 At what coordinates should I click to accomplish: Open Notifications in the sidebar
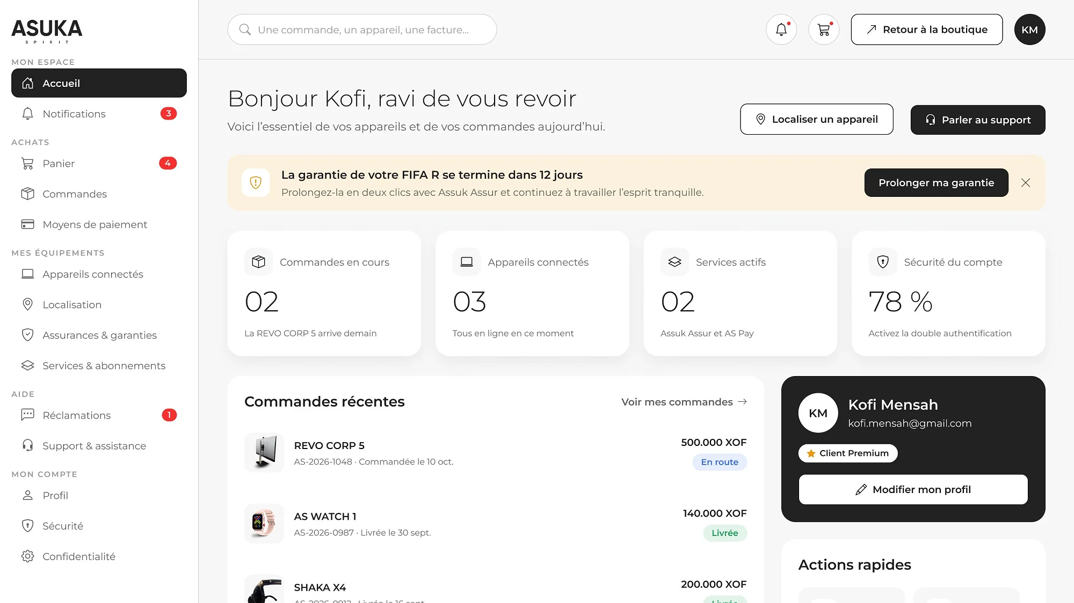point(99,114)
